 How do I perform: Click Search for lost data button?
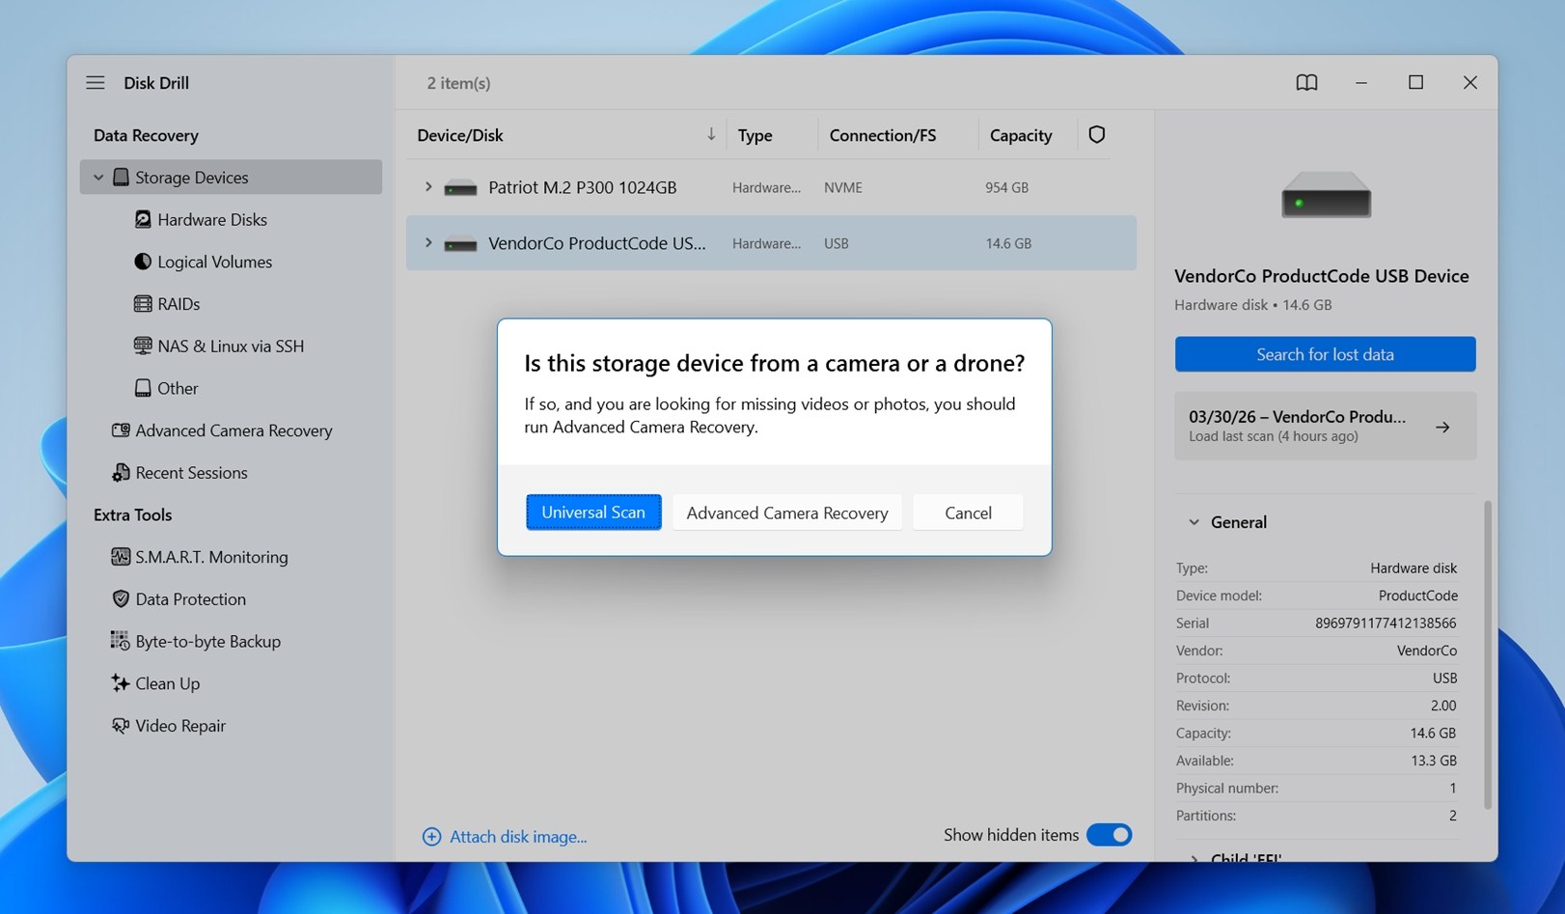[1325, 354]
